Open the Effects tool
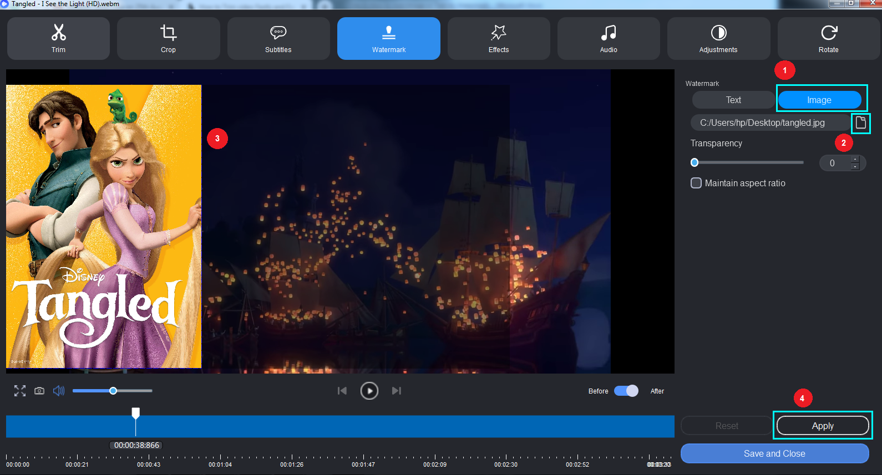The image size is (882, 475). [499, 38]
